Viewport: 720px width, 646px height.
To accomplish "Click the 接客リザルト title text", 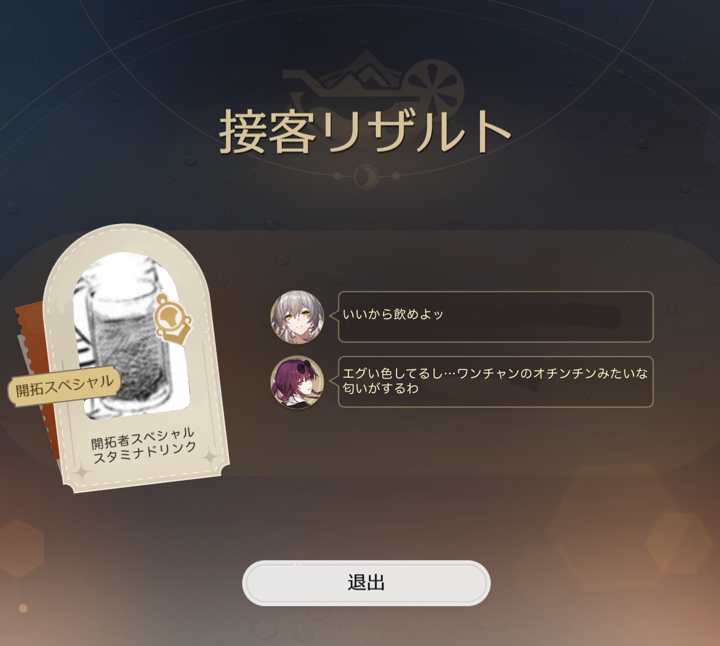I will [365, 132].
